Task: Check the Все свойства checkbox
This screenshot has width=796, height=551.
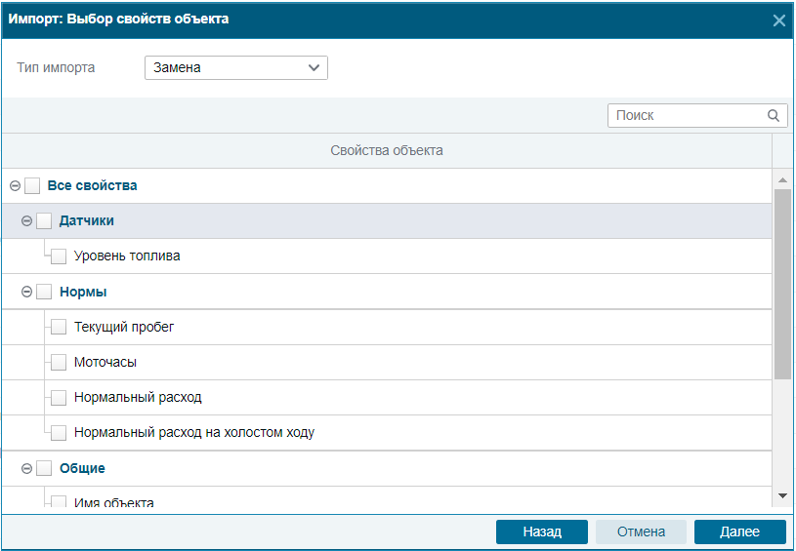Action: [32, 185]
